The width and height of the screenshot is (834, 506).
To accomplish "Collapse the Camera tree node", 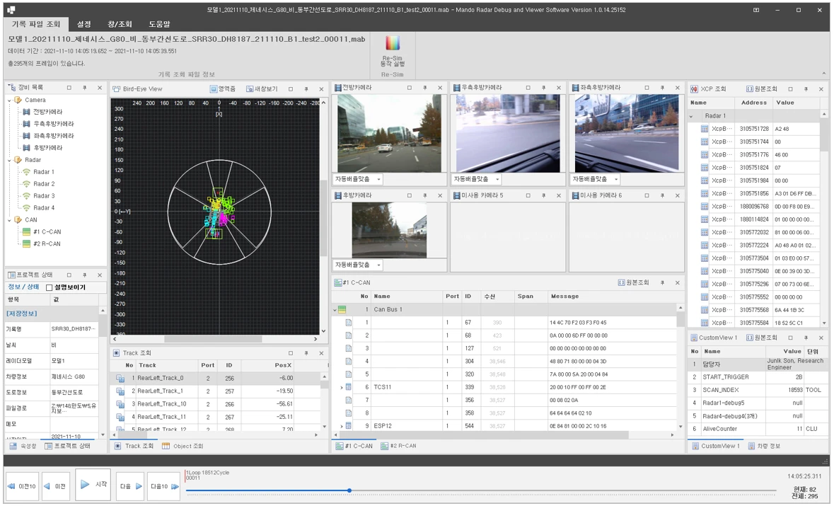I will click(10, 100).
